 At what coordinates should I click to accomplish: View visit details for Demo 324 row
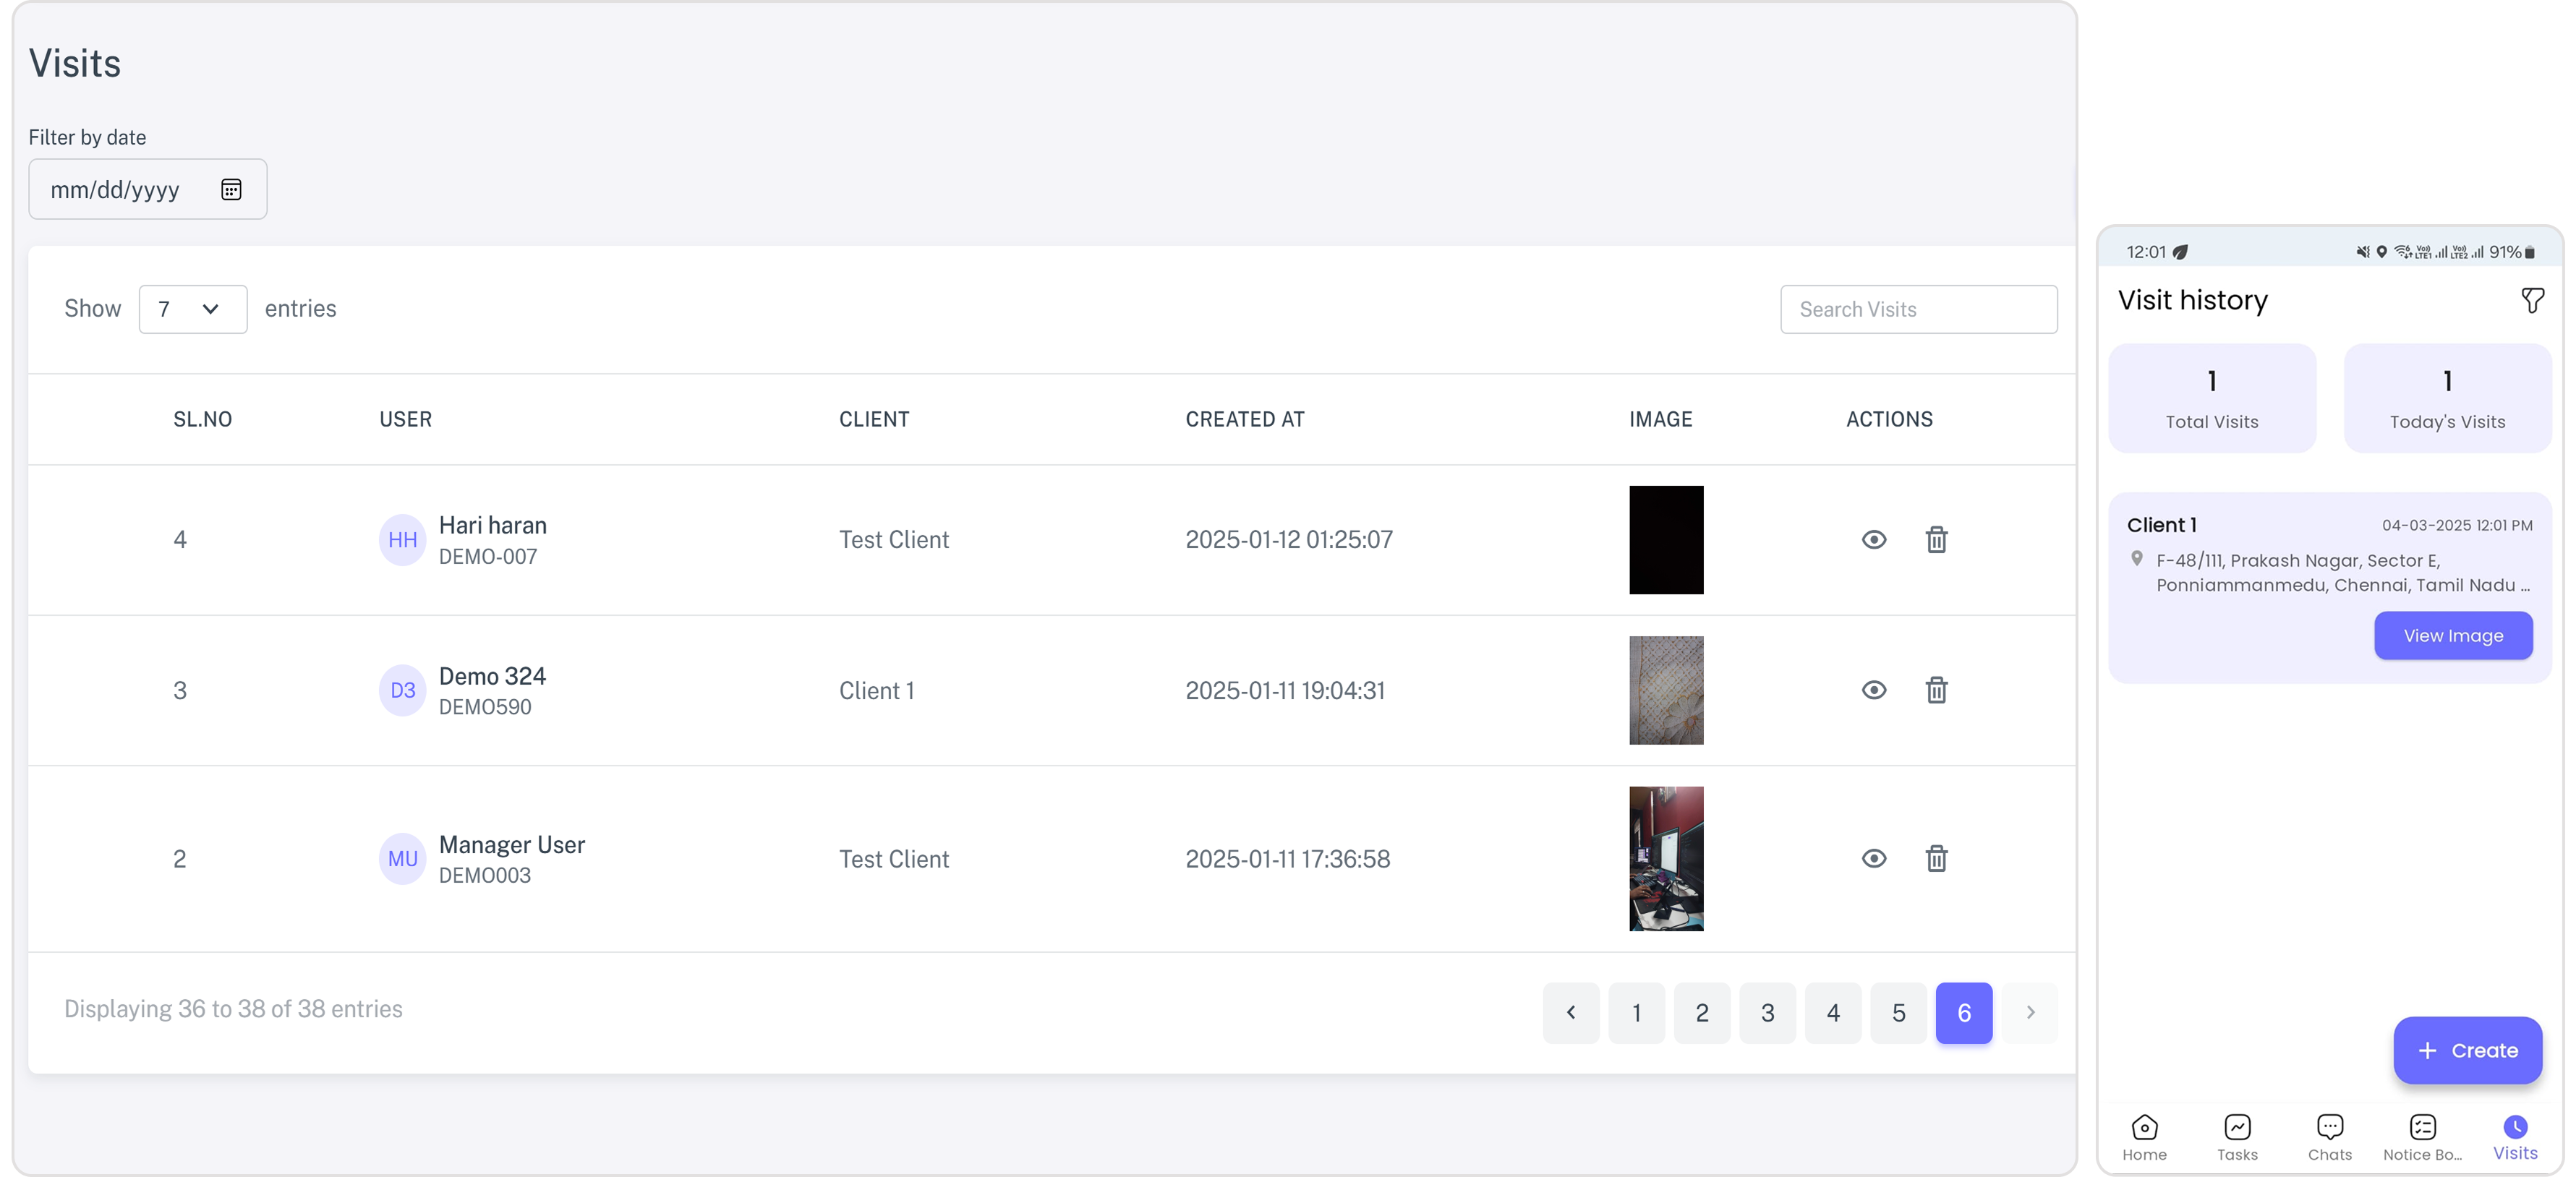pos(1874,690)
